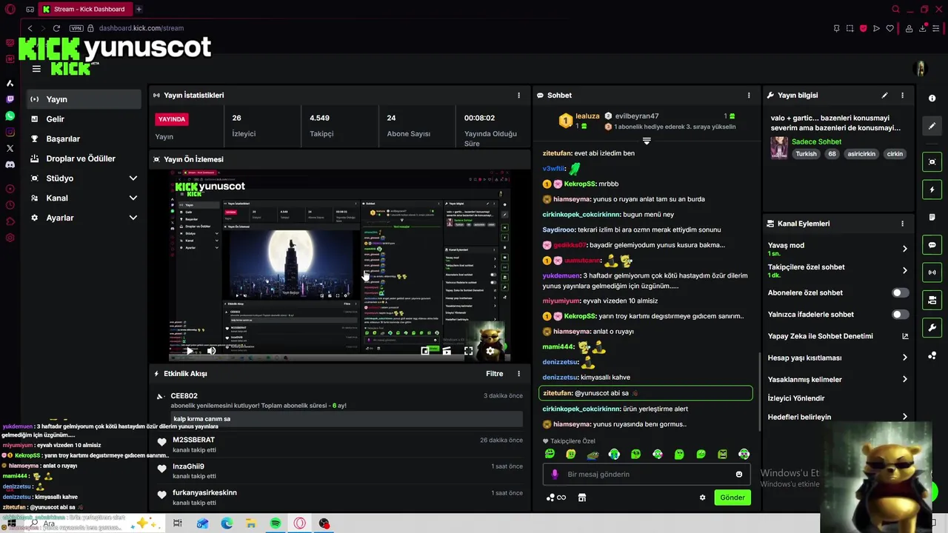Open Opera sidebar history clock icon
Viewport: 948px width, 533px height.
coord(10,205)
